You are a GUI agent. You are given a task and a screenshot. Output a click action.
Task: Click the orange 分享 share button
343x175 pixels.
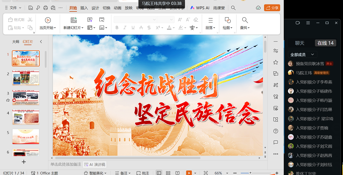point(272,8)
